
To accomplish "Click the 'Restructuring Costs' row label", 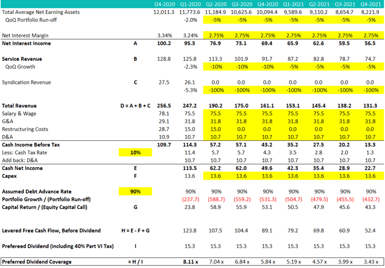I will (25, 129).
